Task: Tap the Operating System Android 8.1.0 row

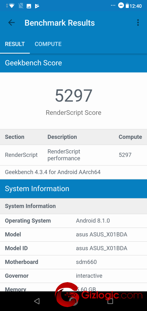Action: tap(74, 220)
